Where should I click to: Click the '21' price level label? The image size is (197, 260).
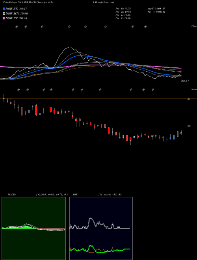(189, 99)
